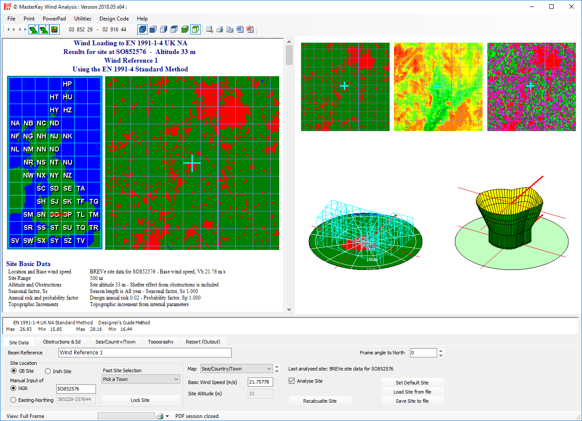582x421 pixels.
Task: Open the Help menu
Action: [142, 19]
